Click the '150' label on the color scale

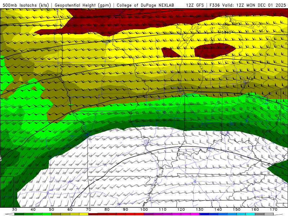click(237, 210)
